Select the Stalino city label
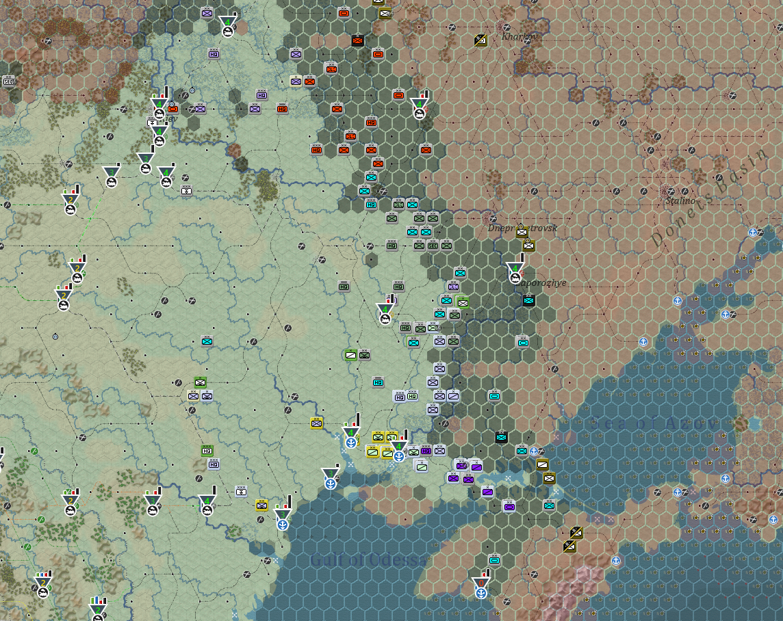Image resolution: width=783 pixels, height=621 pixels. pyautogui.click(x=680, y=200)
